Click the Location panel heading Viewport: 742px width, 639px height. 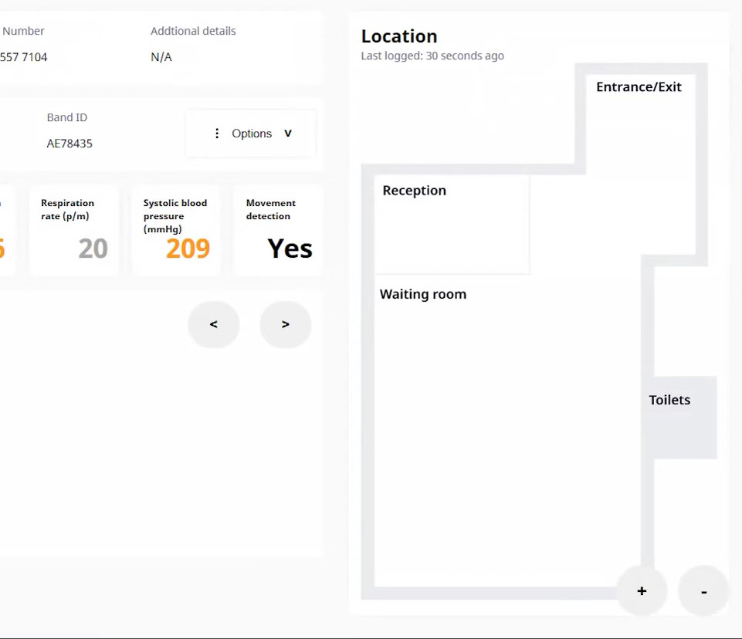(399, 36)
